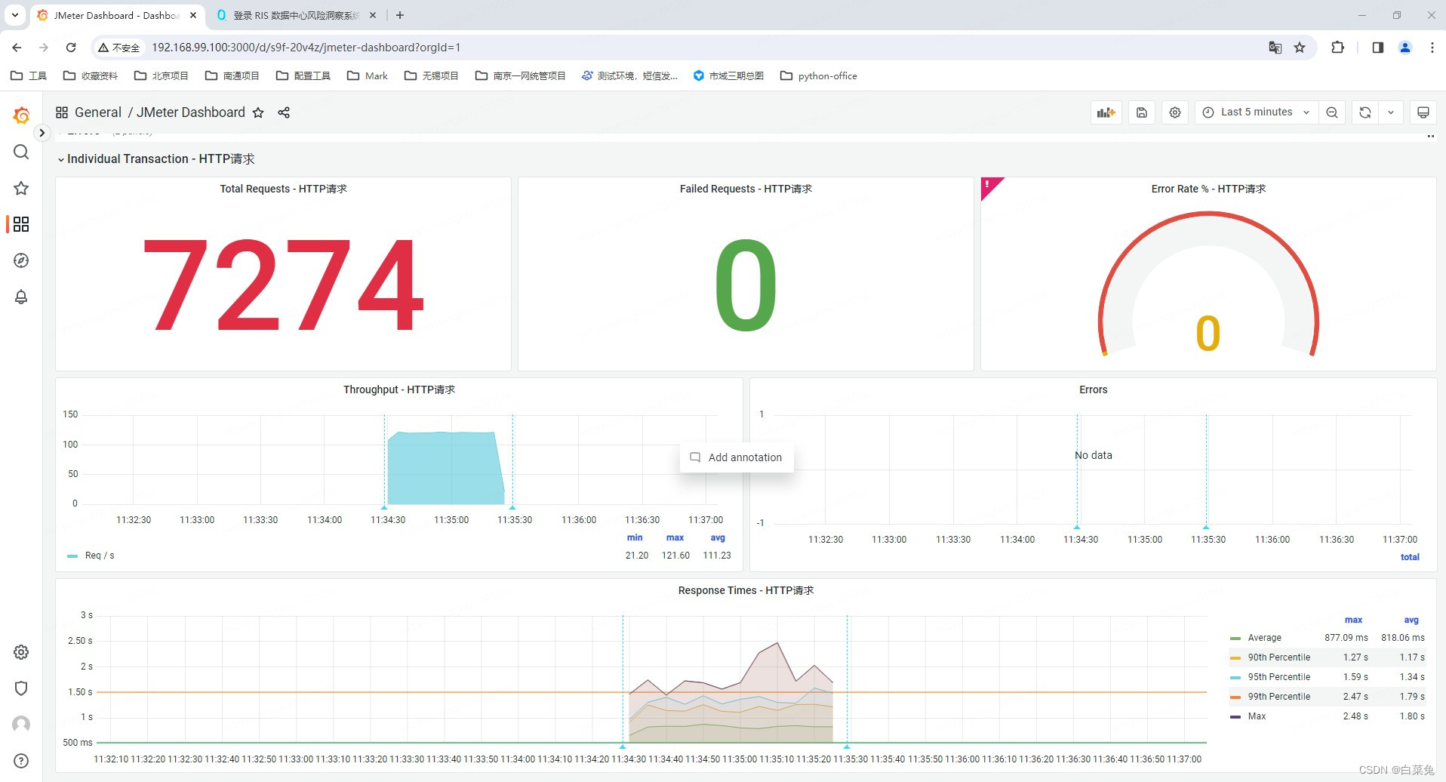The width and height of the screenshot is (1446, 782).
Task: Open dashboard settings gear
Action: [x=1175, y=112]
